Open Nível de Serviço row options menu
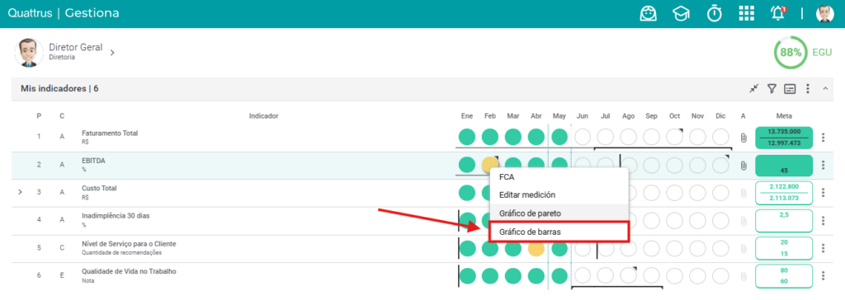The height and width of the screenshot is (300, 845). (823, 248)
